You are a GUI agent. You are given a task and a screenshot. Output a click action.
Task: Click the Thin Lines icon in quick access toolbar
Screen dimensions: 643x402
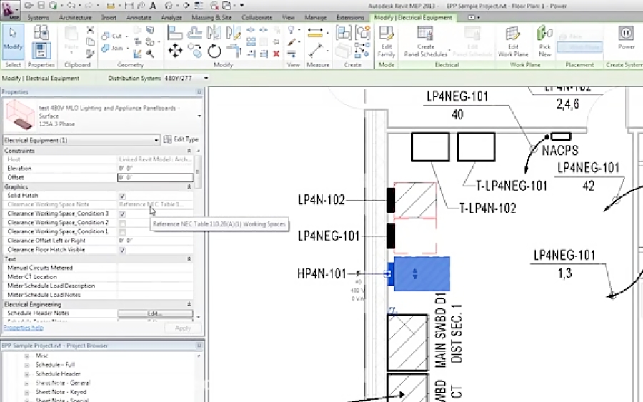point(199,5)
